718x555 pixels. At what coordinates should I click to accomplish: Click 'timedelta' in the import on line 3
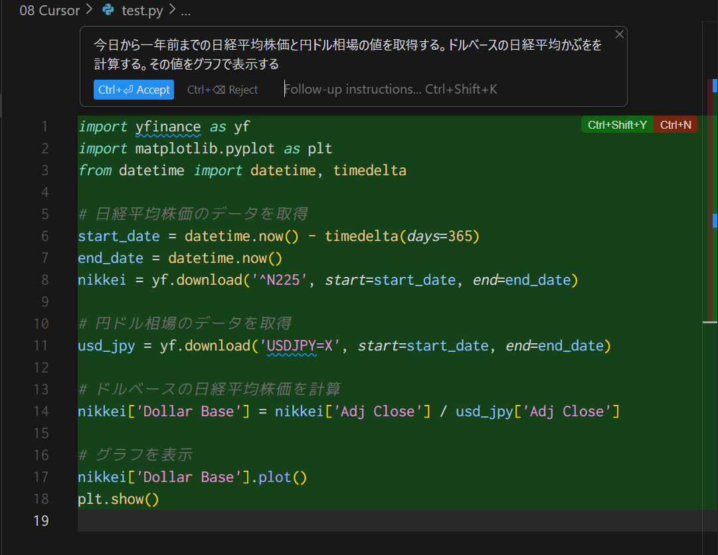point(369,171)
